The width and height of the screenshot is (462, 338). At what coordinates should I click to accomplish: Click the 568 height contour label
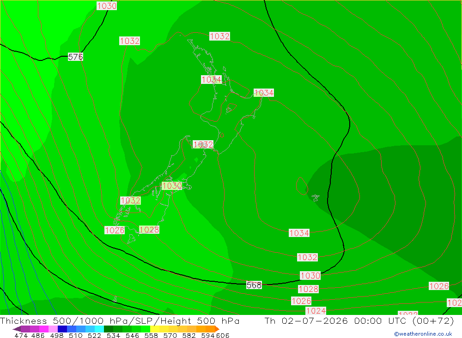click(254, 285)
